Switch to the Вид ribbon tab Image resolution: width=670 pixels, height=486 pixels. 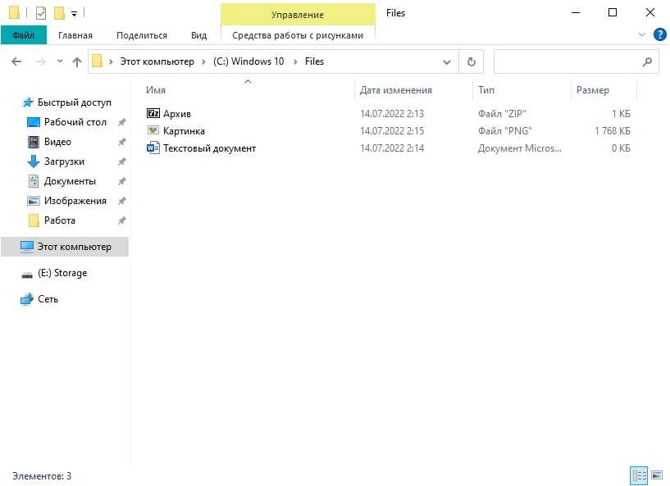click(x=198, y=35)
